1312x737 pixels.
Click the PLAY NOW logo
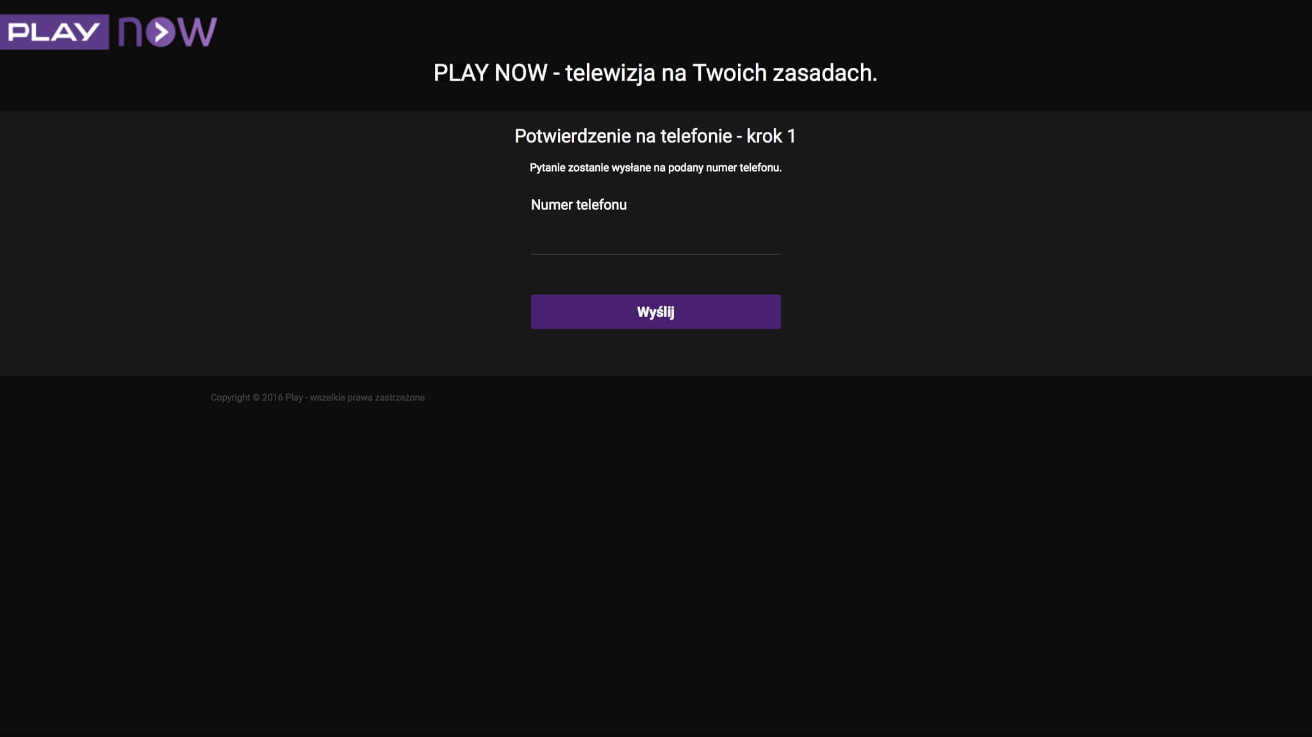[109, 31]
